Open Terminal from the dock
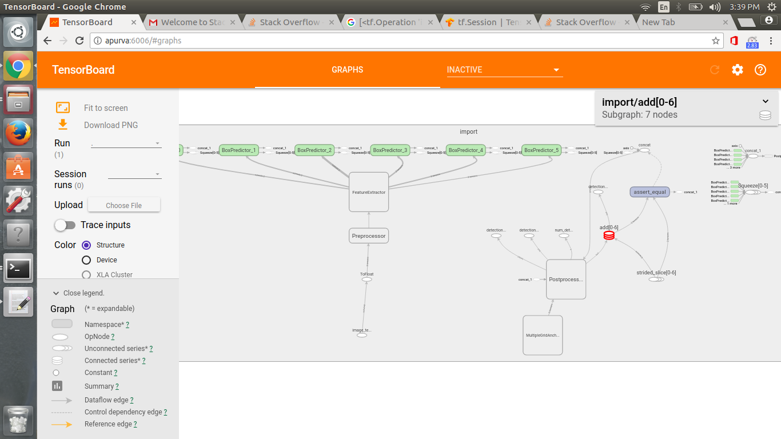This screenshot has width=781, height=439. pyautogui.click(x=18, y=268)
